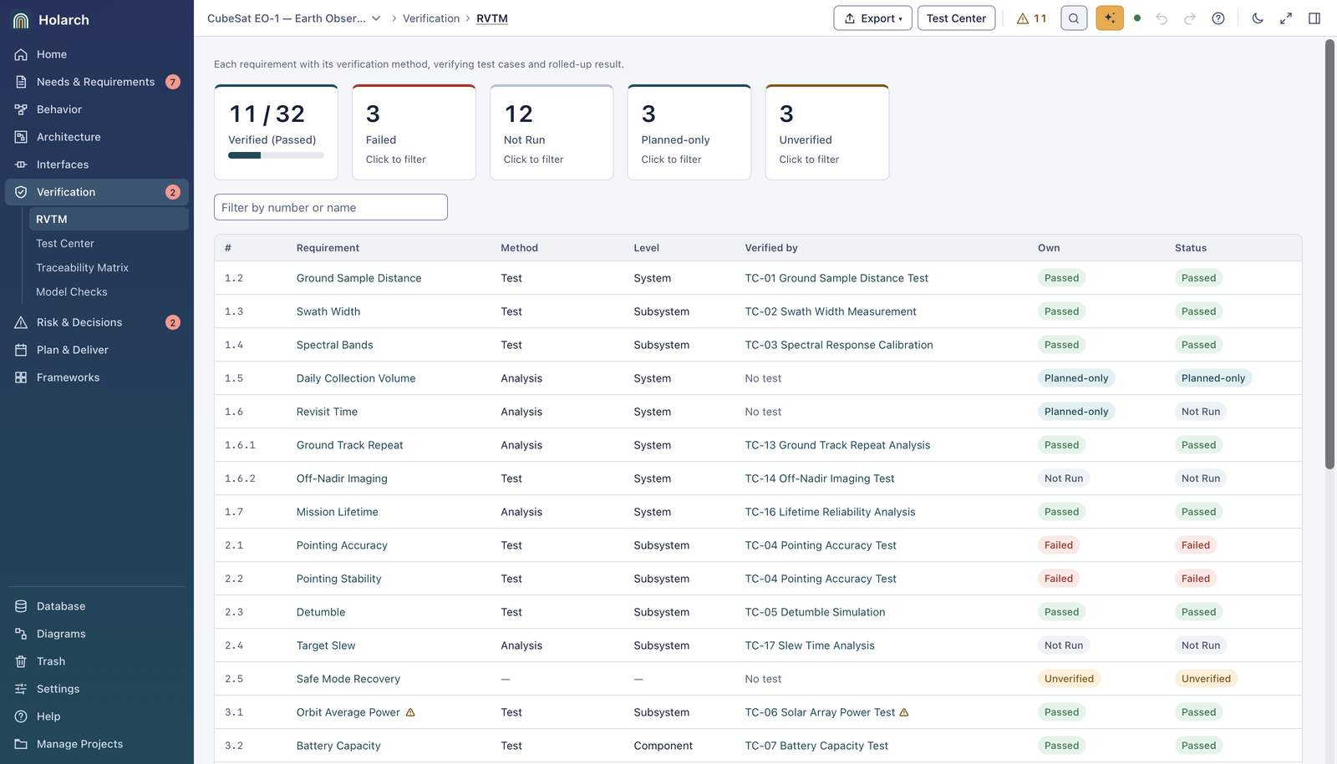Click the redo arrow icon

(x=1190, y=18)
